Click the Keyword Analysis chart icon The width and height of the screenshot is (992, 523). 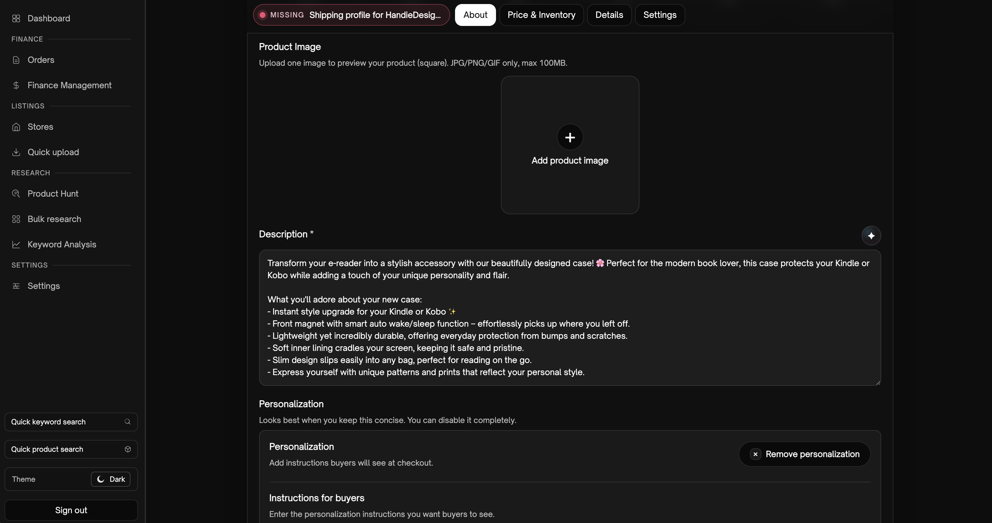click(16, 244)
